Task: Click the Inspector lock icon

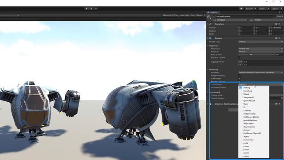Action: point(280,12)
